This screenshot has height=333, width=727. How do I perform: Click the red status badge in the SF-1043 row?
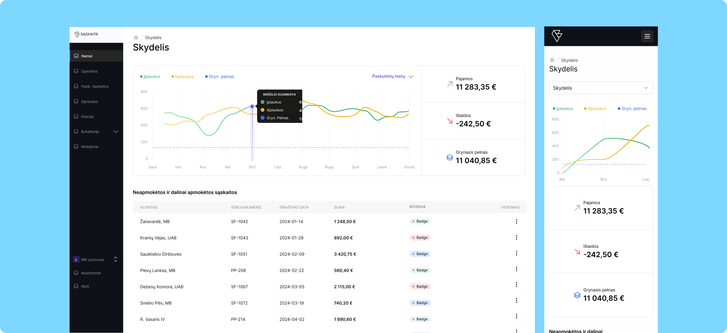pos(420,238)
